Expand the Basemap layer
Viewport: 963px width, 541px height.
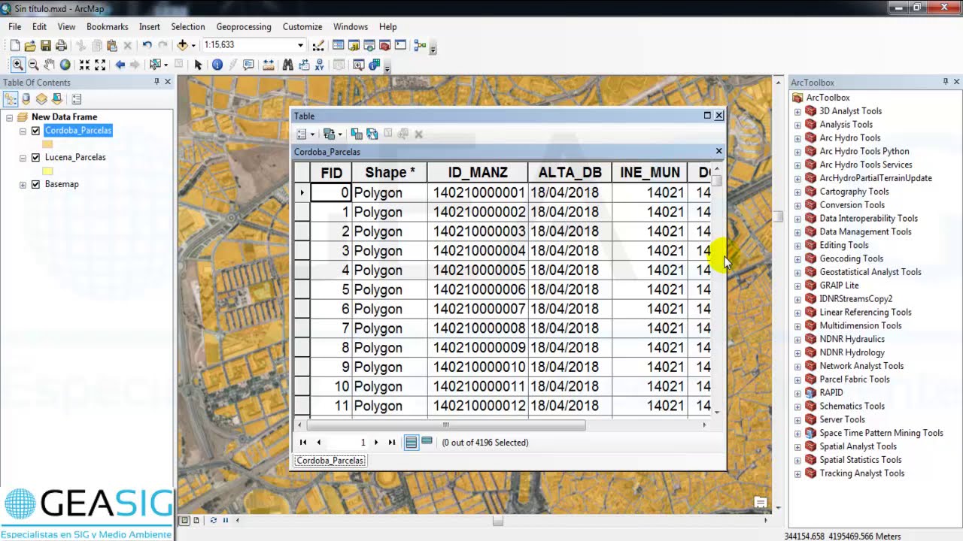tap(23, 185)
